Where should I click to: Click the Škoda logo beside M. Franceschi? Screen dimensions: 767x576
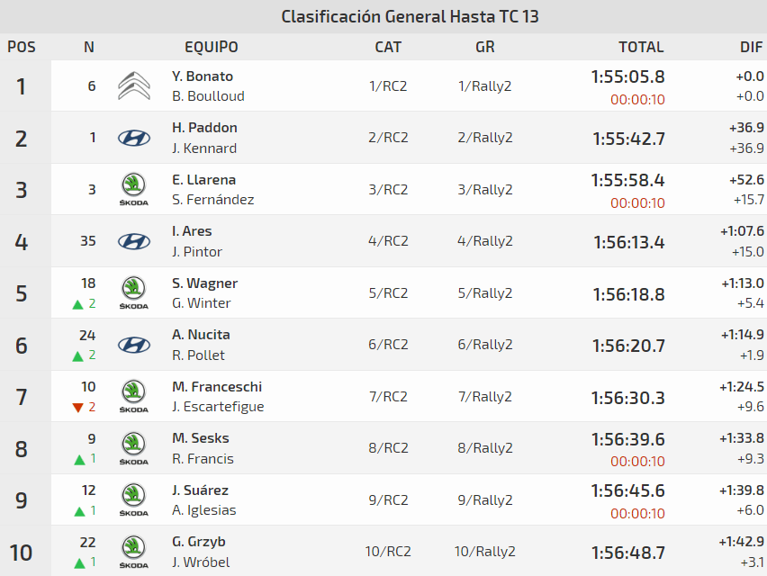click(x=133, y=396)
